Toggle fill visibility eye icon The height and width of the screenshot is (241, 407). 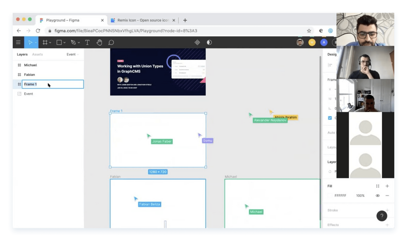tap(378, 196)
